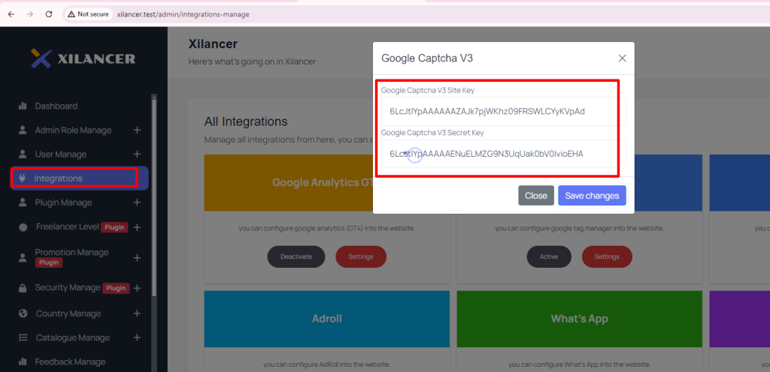
Task: Click the Dashboard bar chart icon
Action: click(22, 106)
